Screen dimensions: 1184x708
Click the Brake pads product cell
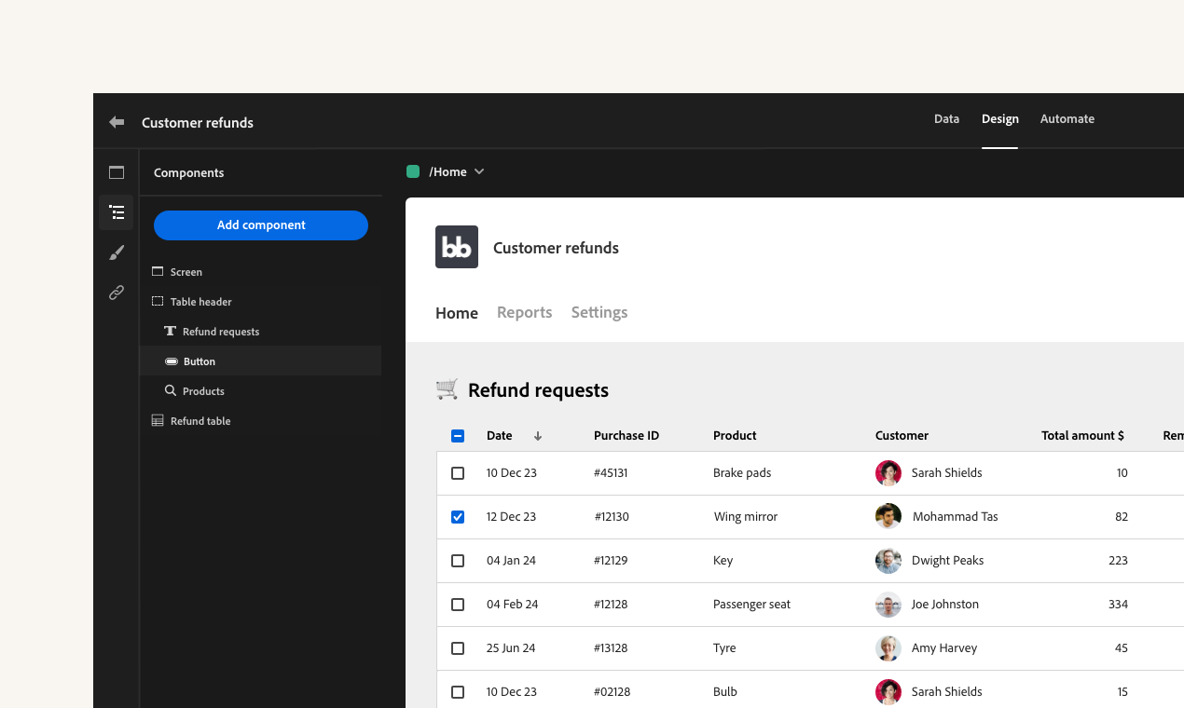[742, 473]
